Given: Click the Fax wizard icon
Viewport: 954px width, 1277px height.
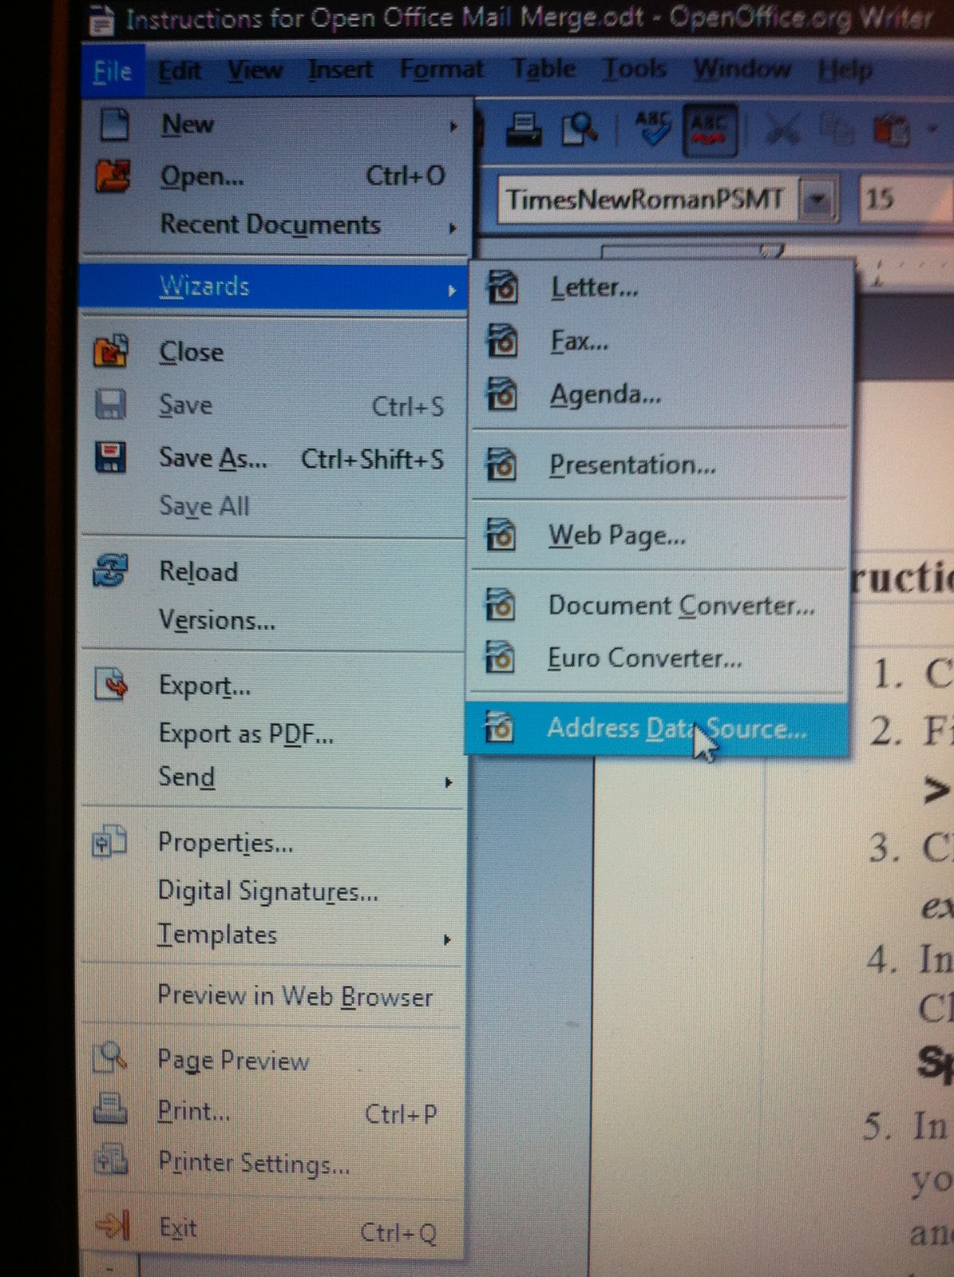Looking at the screenshot, I should (x=502, y=342).
